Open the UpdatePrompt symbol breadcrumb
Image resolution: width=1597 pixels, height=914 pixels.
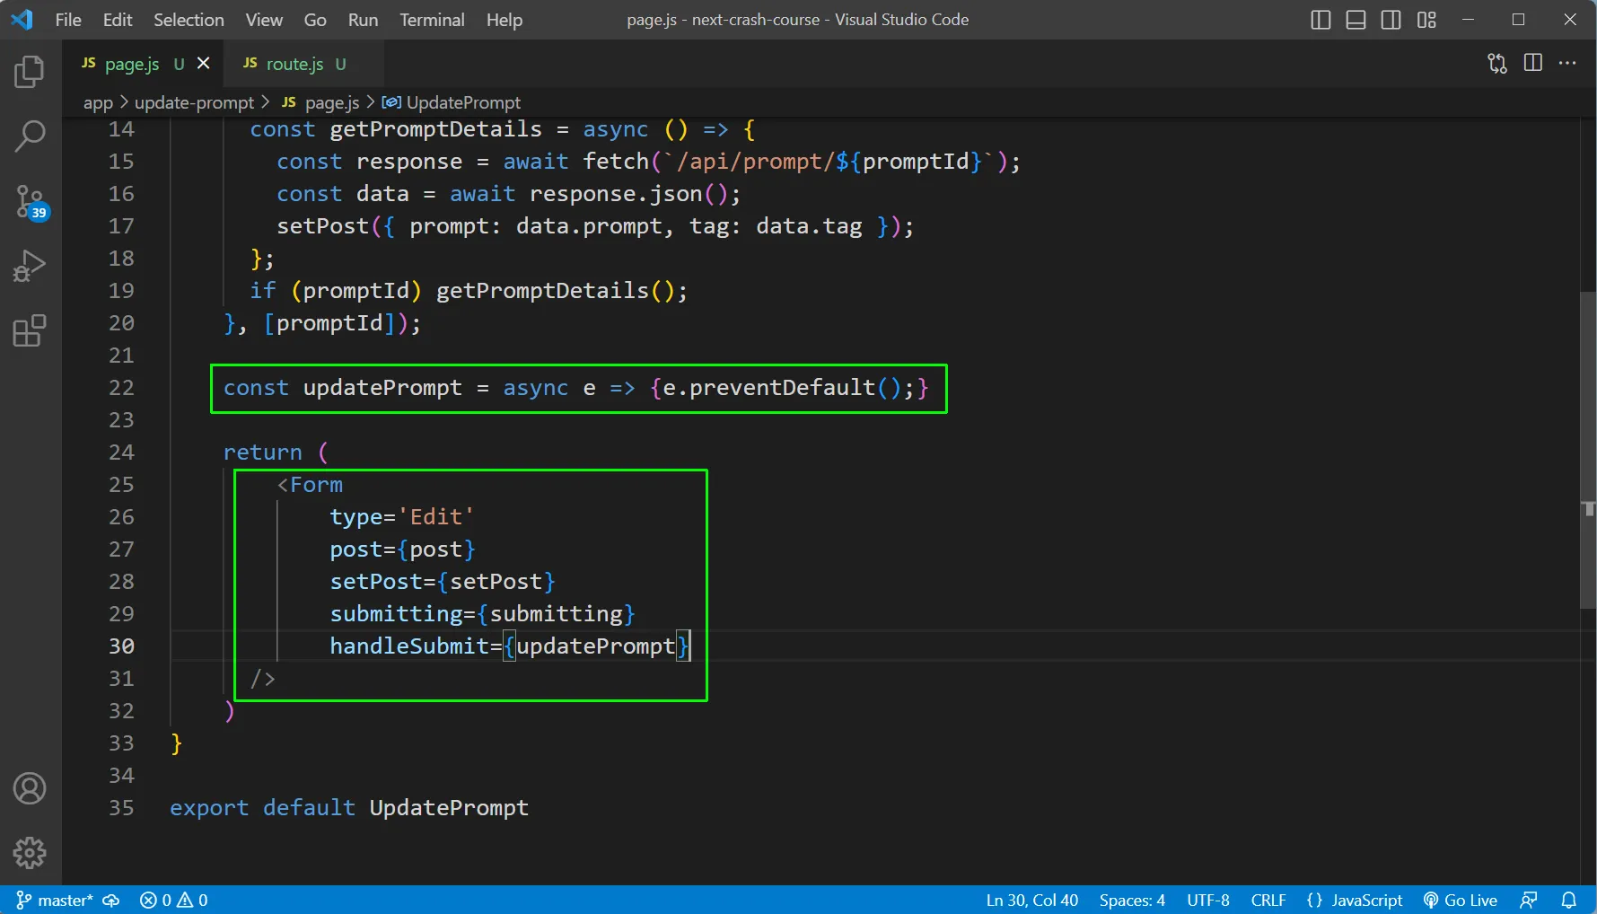click(452, 102)
